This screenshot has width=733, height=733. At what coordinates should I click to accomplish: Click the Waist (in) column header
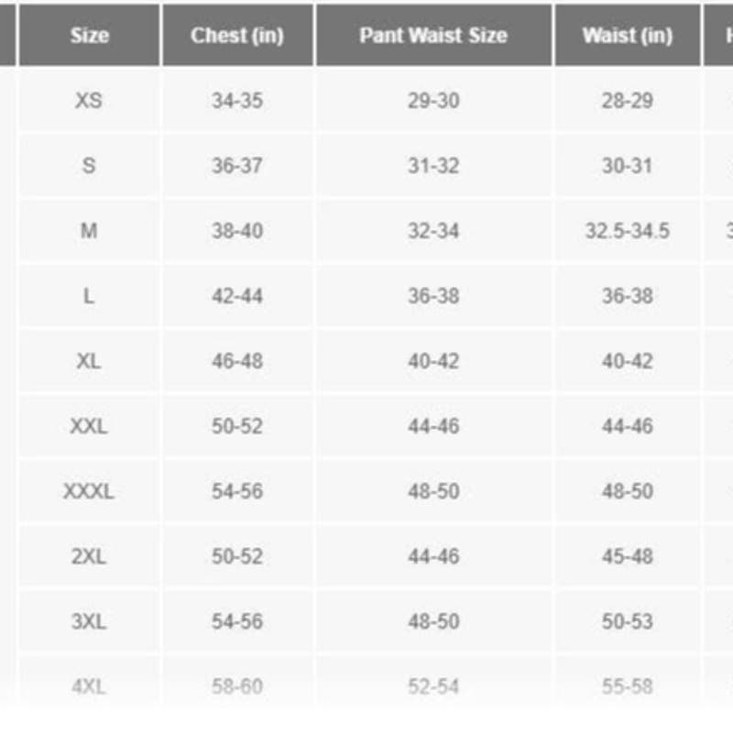(627, 36)
